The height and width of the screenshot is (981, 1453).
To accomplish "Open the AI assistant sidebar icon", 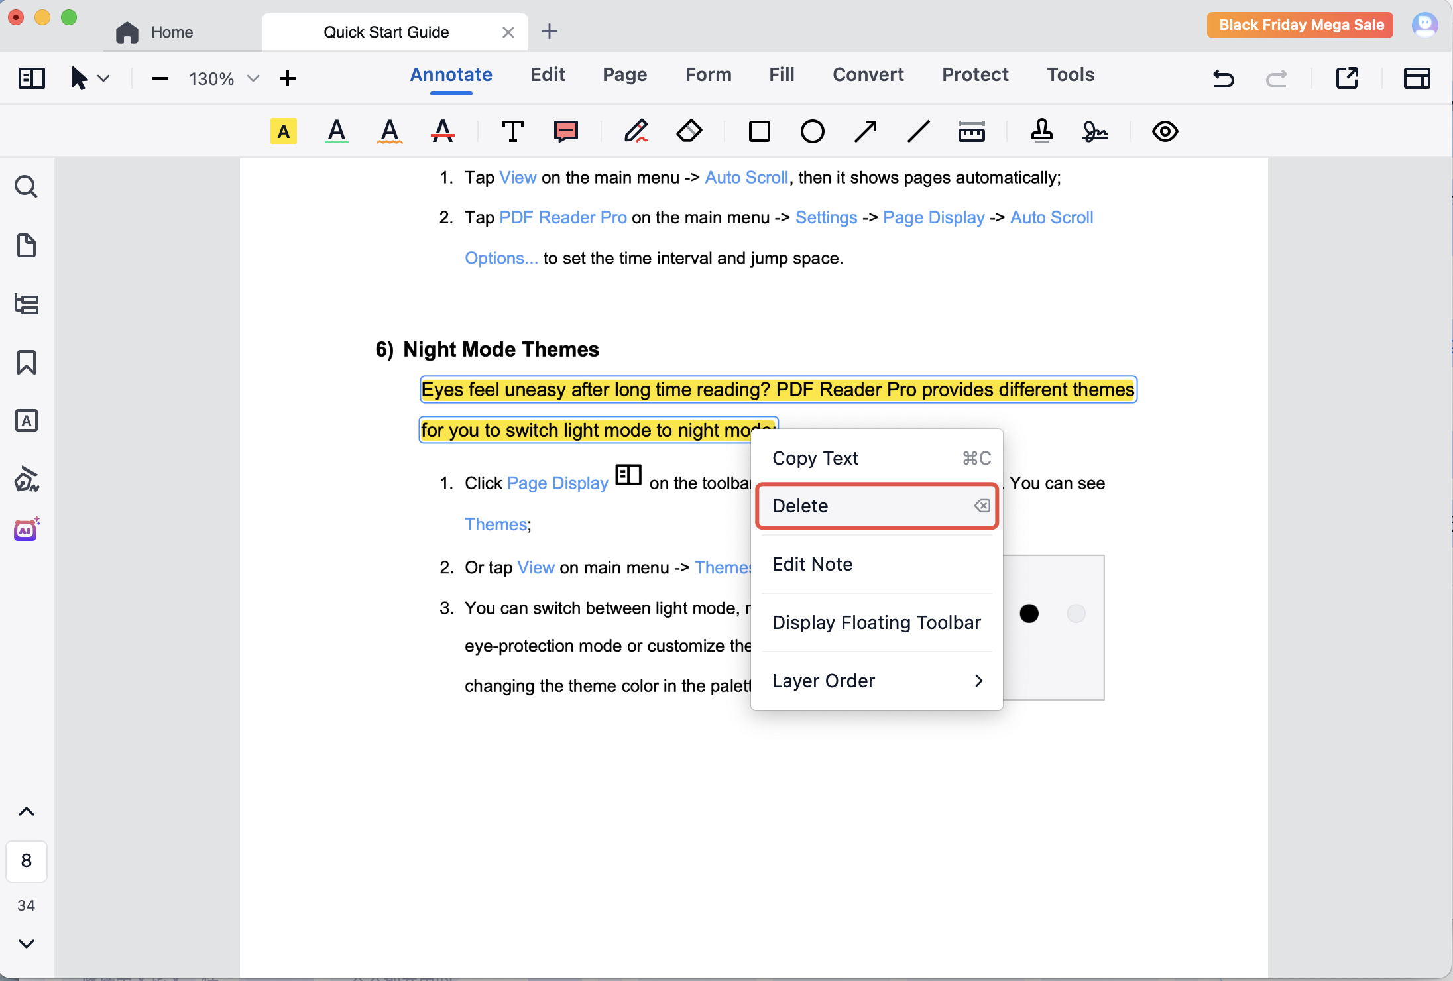I will coord(27,530).
